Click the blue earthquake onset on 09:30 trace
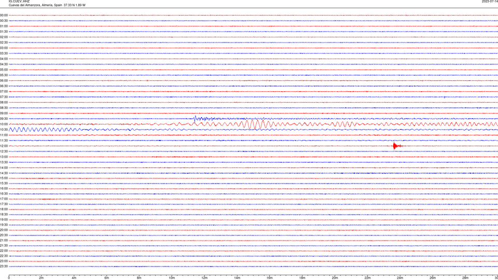The width and height of the screenshot is (498, 280). coord(195,119)
